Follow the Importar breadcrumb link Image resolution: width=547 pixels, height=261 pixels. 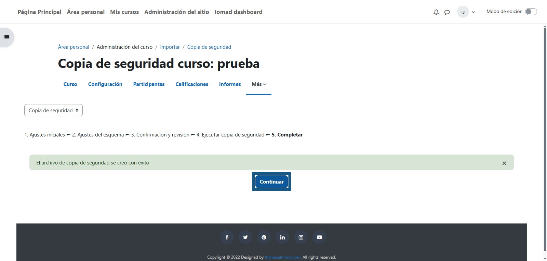coord(170,47)
